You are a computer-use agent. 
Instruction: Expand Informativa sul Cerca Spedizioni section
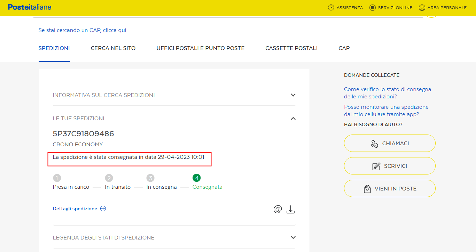[293, 95]
